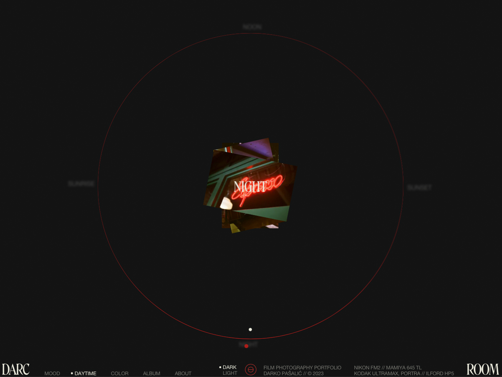Click the red dot below the ring
502x377 pixels.
[246, 346]
